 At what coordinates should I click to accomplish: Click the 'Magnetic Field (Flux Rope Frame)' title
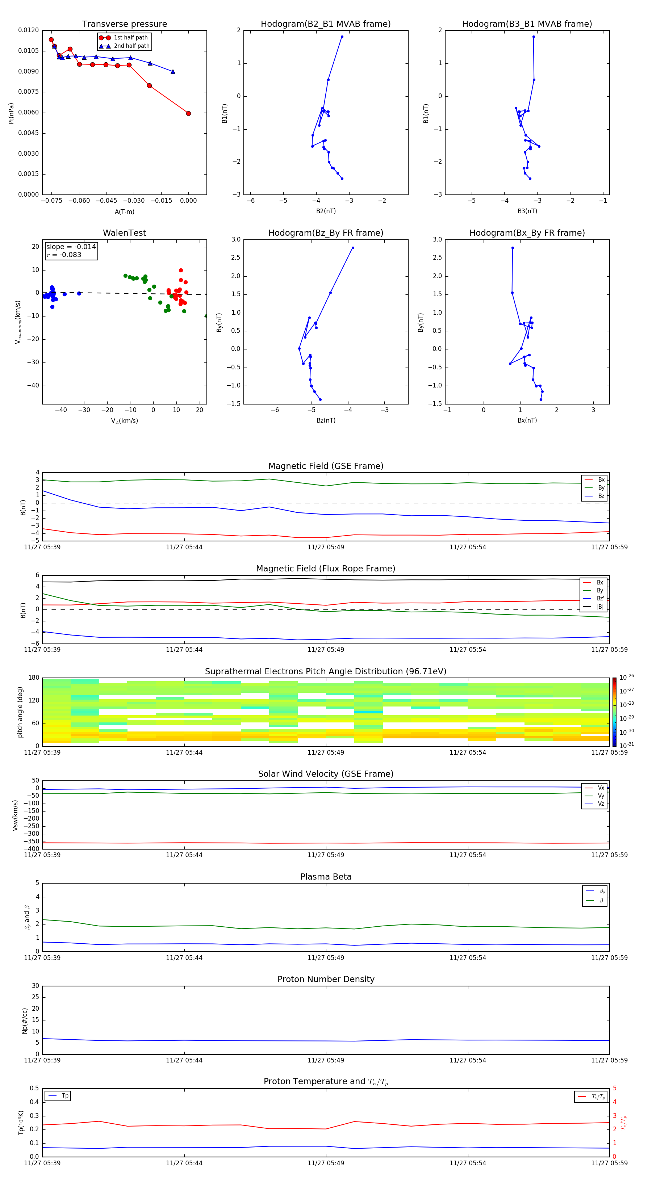pyautogui.click(x=326, y=569)
